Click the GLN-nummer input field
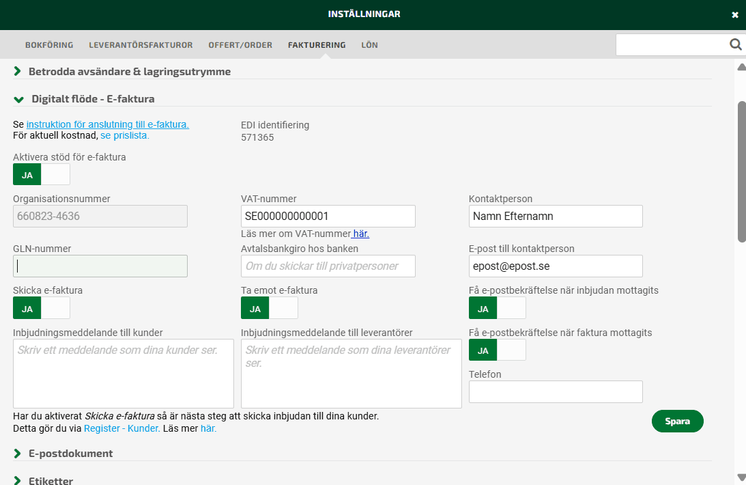This screenshot has height=485, width=746. pos(100,266)
